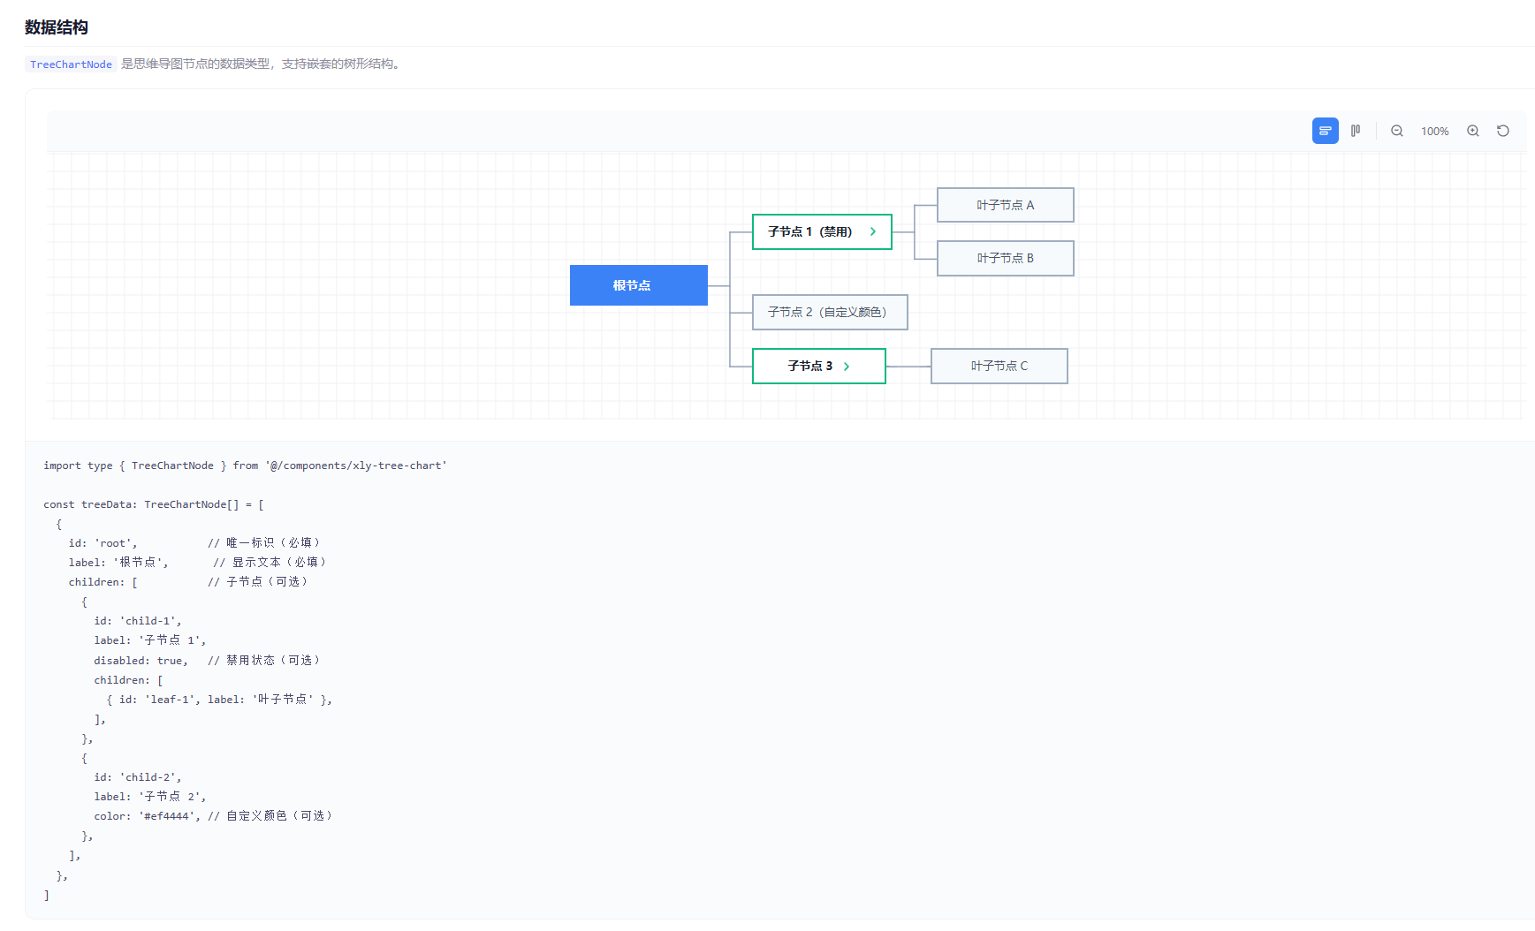This screenshot has width=1535, height=931.
Task: Select the 子节点 3 node label
Action: point(809,366)
